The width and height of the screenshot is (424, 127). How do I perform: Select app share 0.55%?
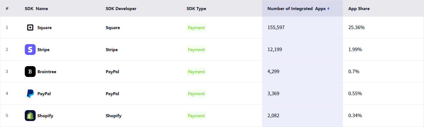355,94
